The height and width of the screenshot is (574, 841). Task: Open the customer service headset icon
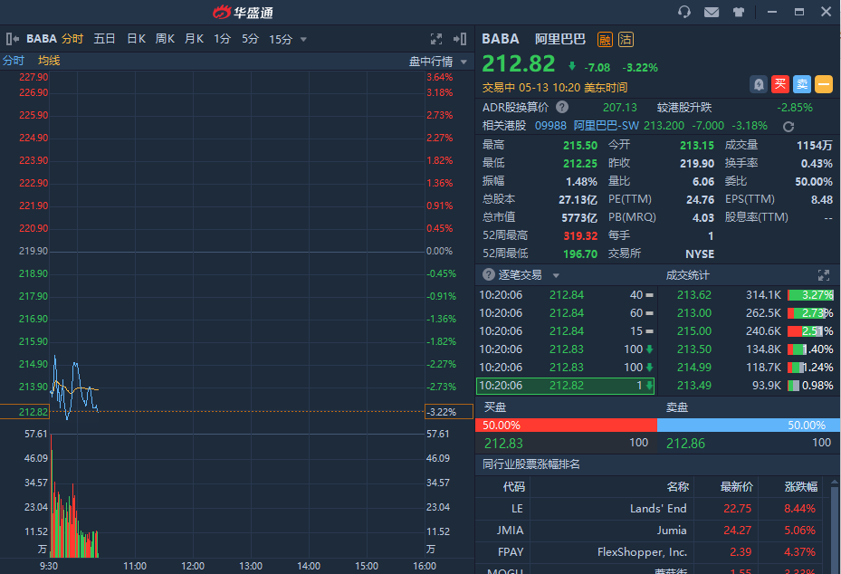[683, 12]
